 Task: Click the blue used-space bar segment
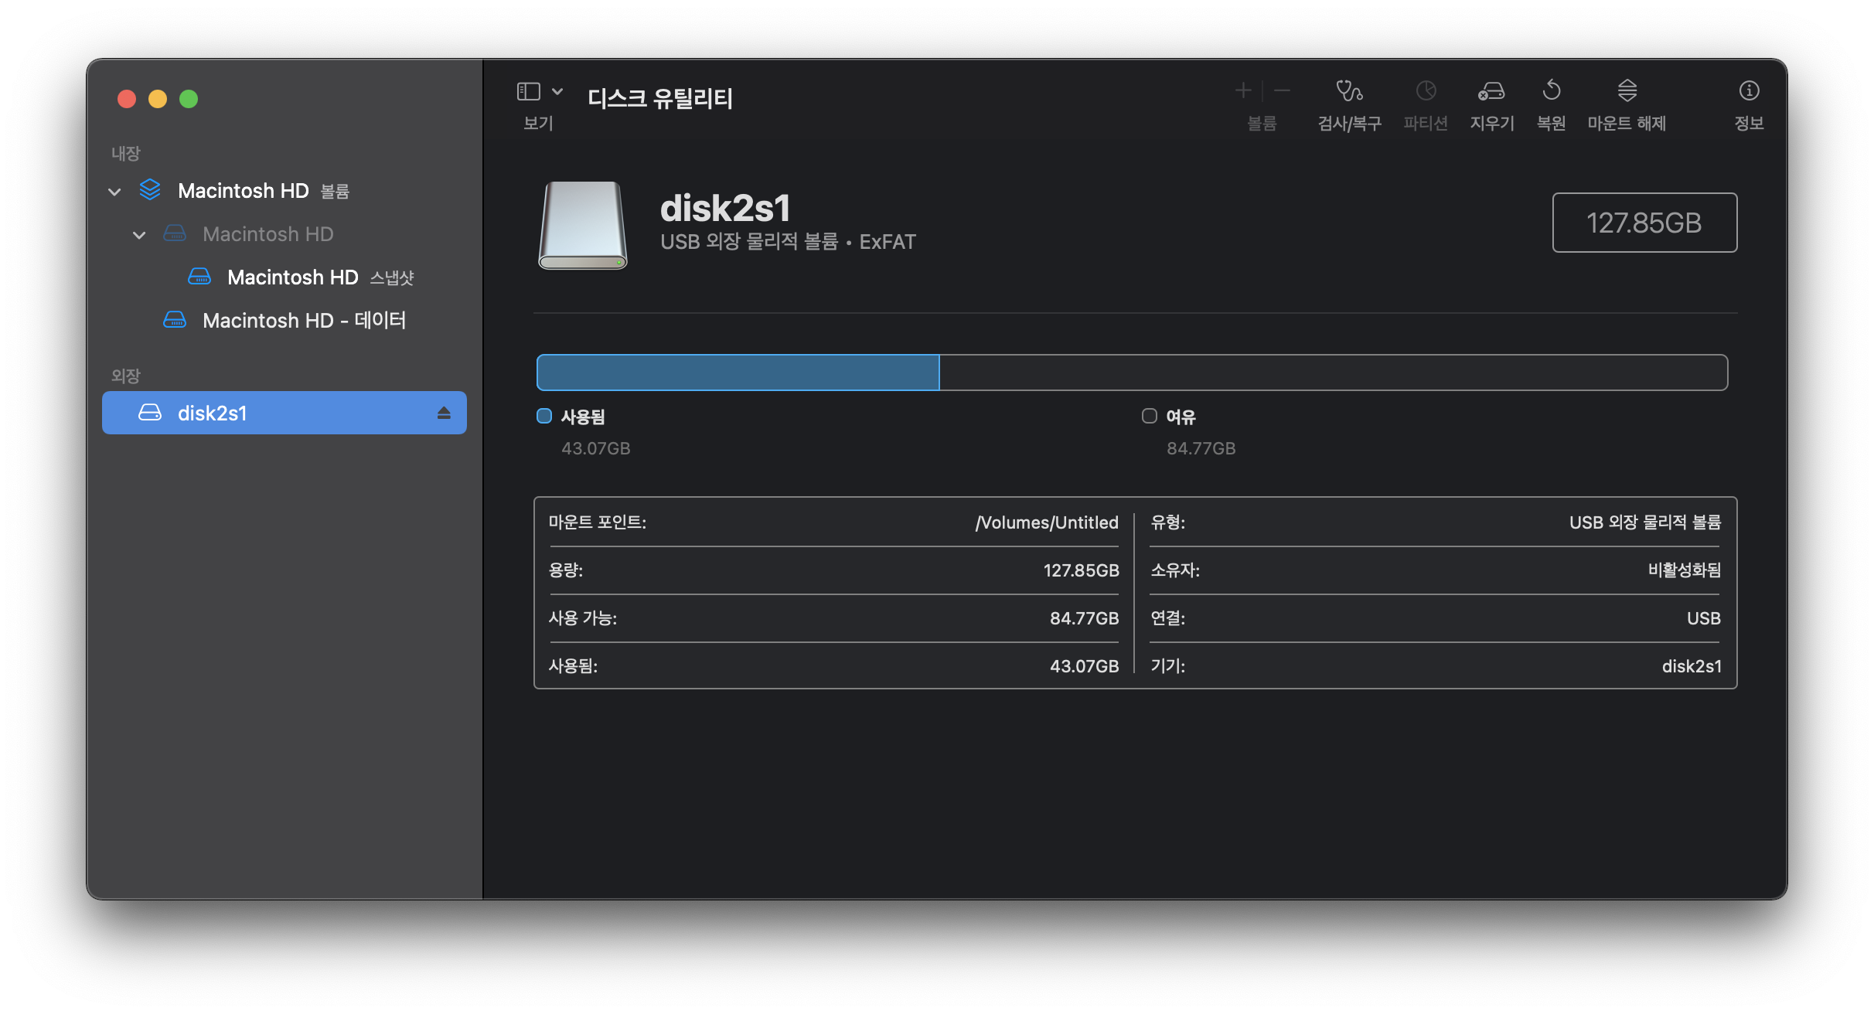pos(738,373)
